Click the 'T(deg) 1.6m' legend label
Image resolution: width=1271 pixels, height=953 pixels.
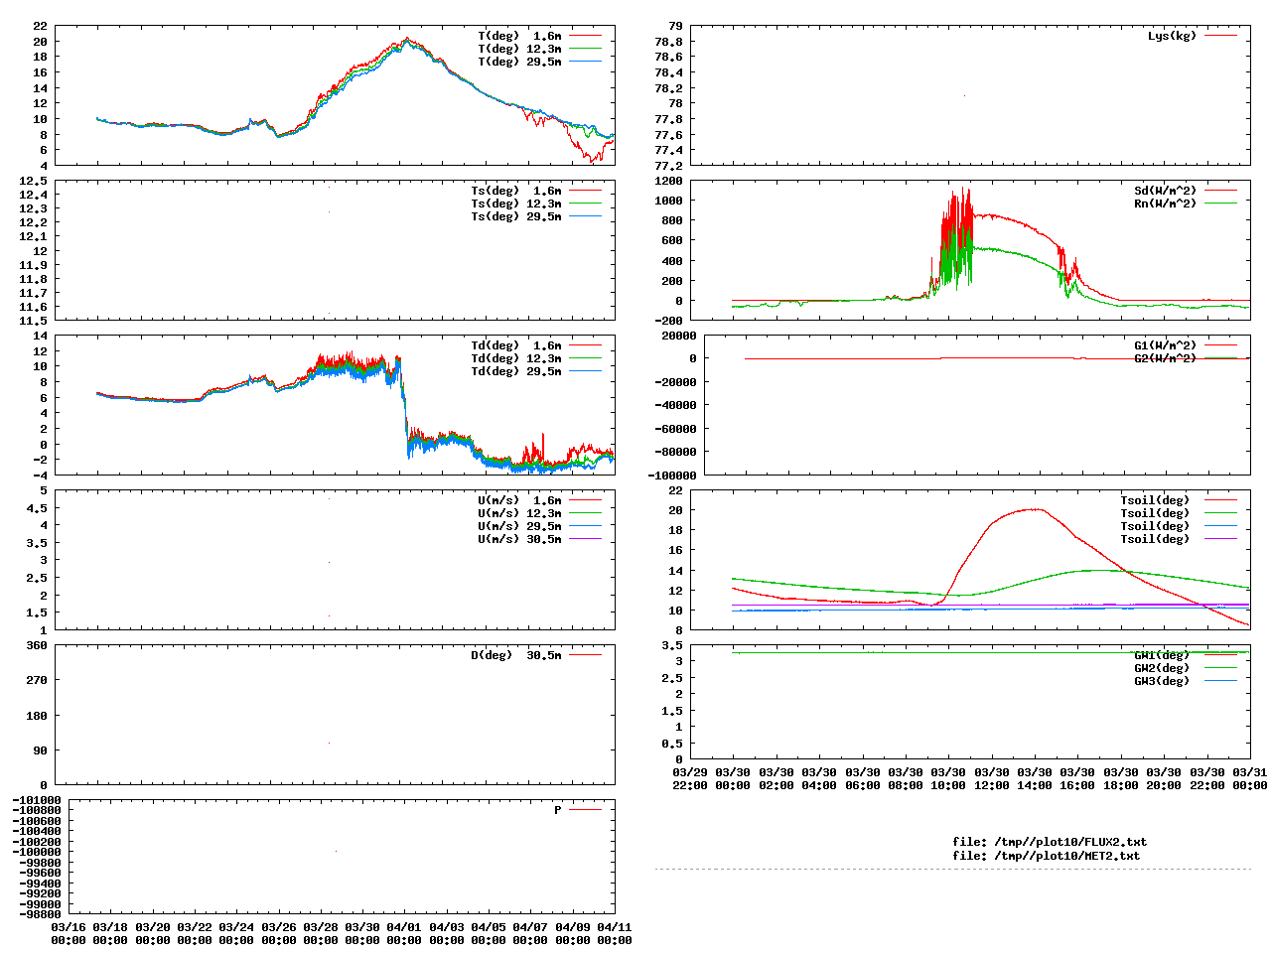click(x=519, y=36)
